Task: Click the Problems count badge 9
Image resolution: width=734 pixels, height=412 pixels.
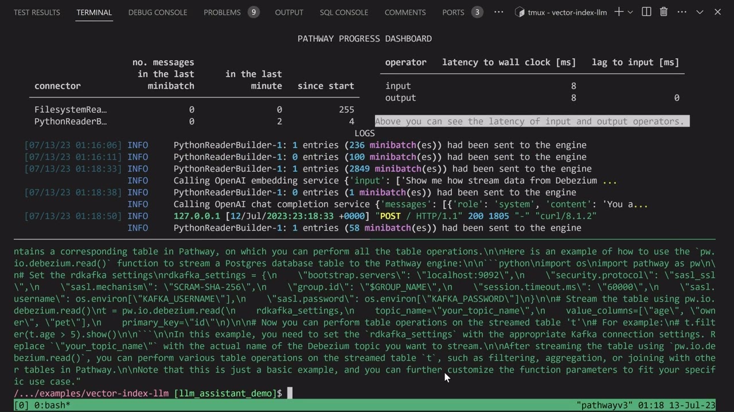Action: click(x=253, y=12)
